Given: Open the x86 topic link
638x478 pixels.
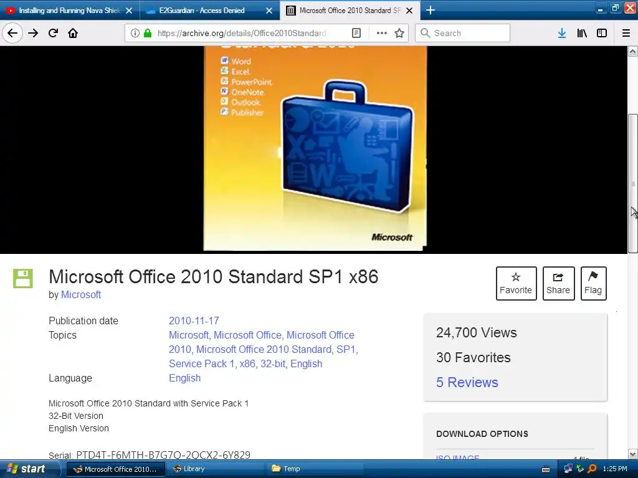Looking at the screenshot, I should 247,363.
